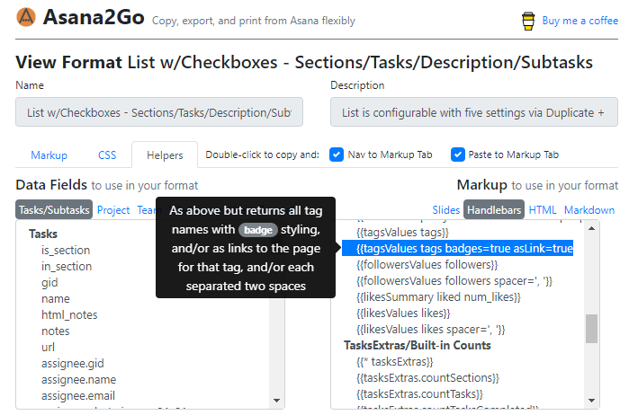
Task: Select the notes data field
Action: tap(56, 331)
